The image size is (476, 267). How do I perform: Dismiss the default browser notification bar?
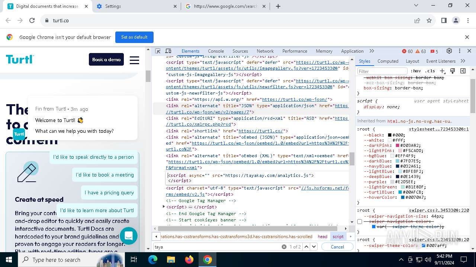pyautogui.click(x=467, y=37)
